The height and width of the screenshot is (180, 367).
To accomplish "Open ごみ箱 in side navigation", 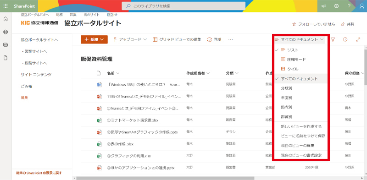I will point(27,86).
